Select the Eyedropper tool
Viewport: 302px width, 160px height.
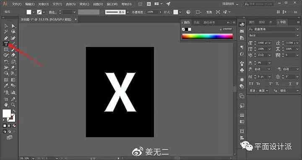coord(6,86)
